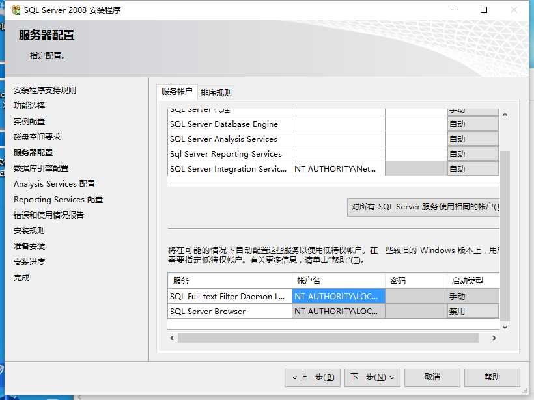Screen dimensions: 534x400
Task: Click the 下一步(N) next button
Action: coord(372,377)
